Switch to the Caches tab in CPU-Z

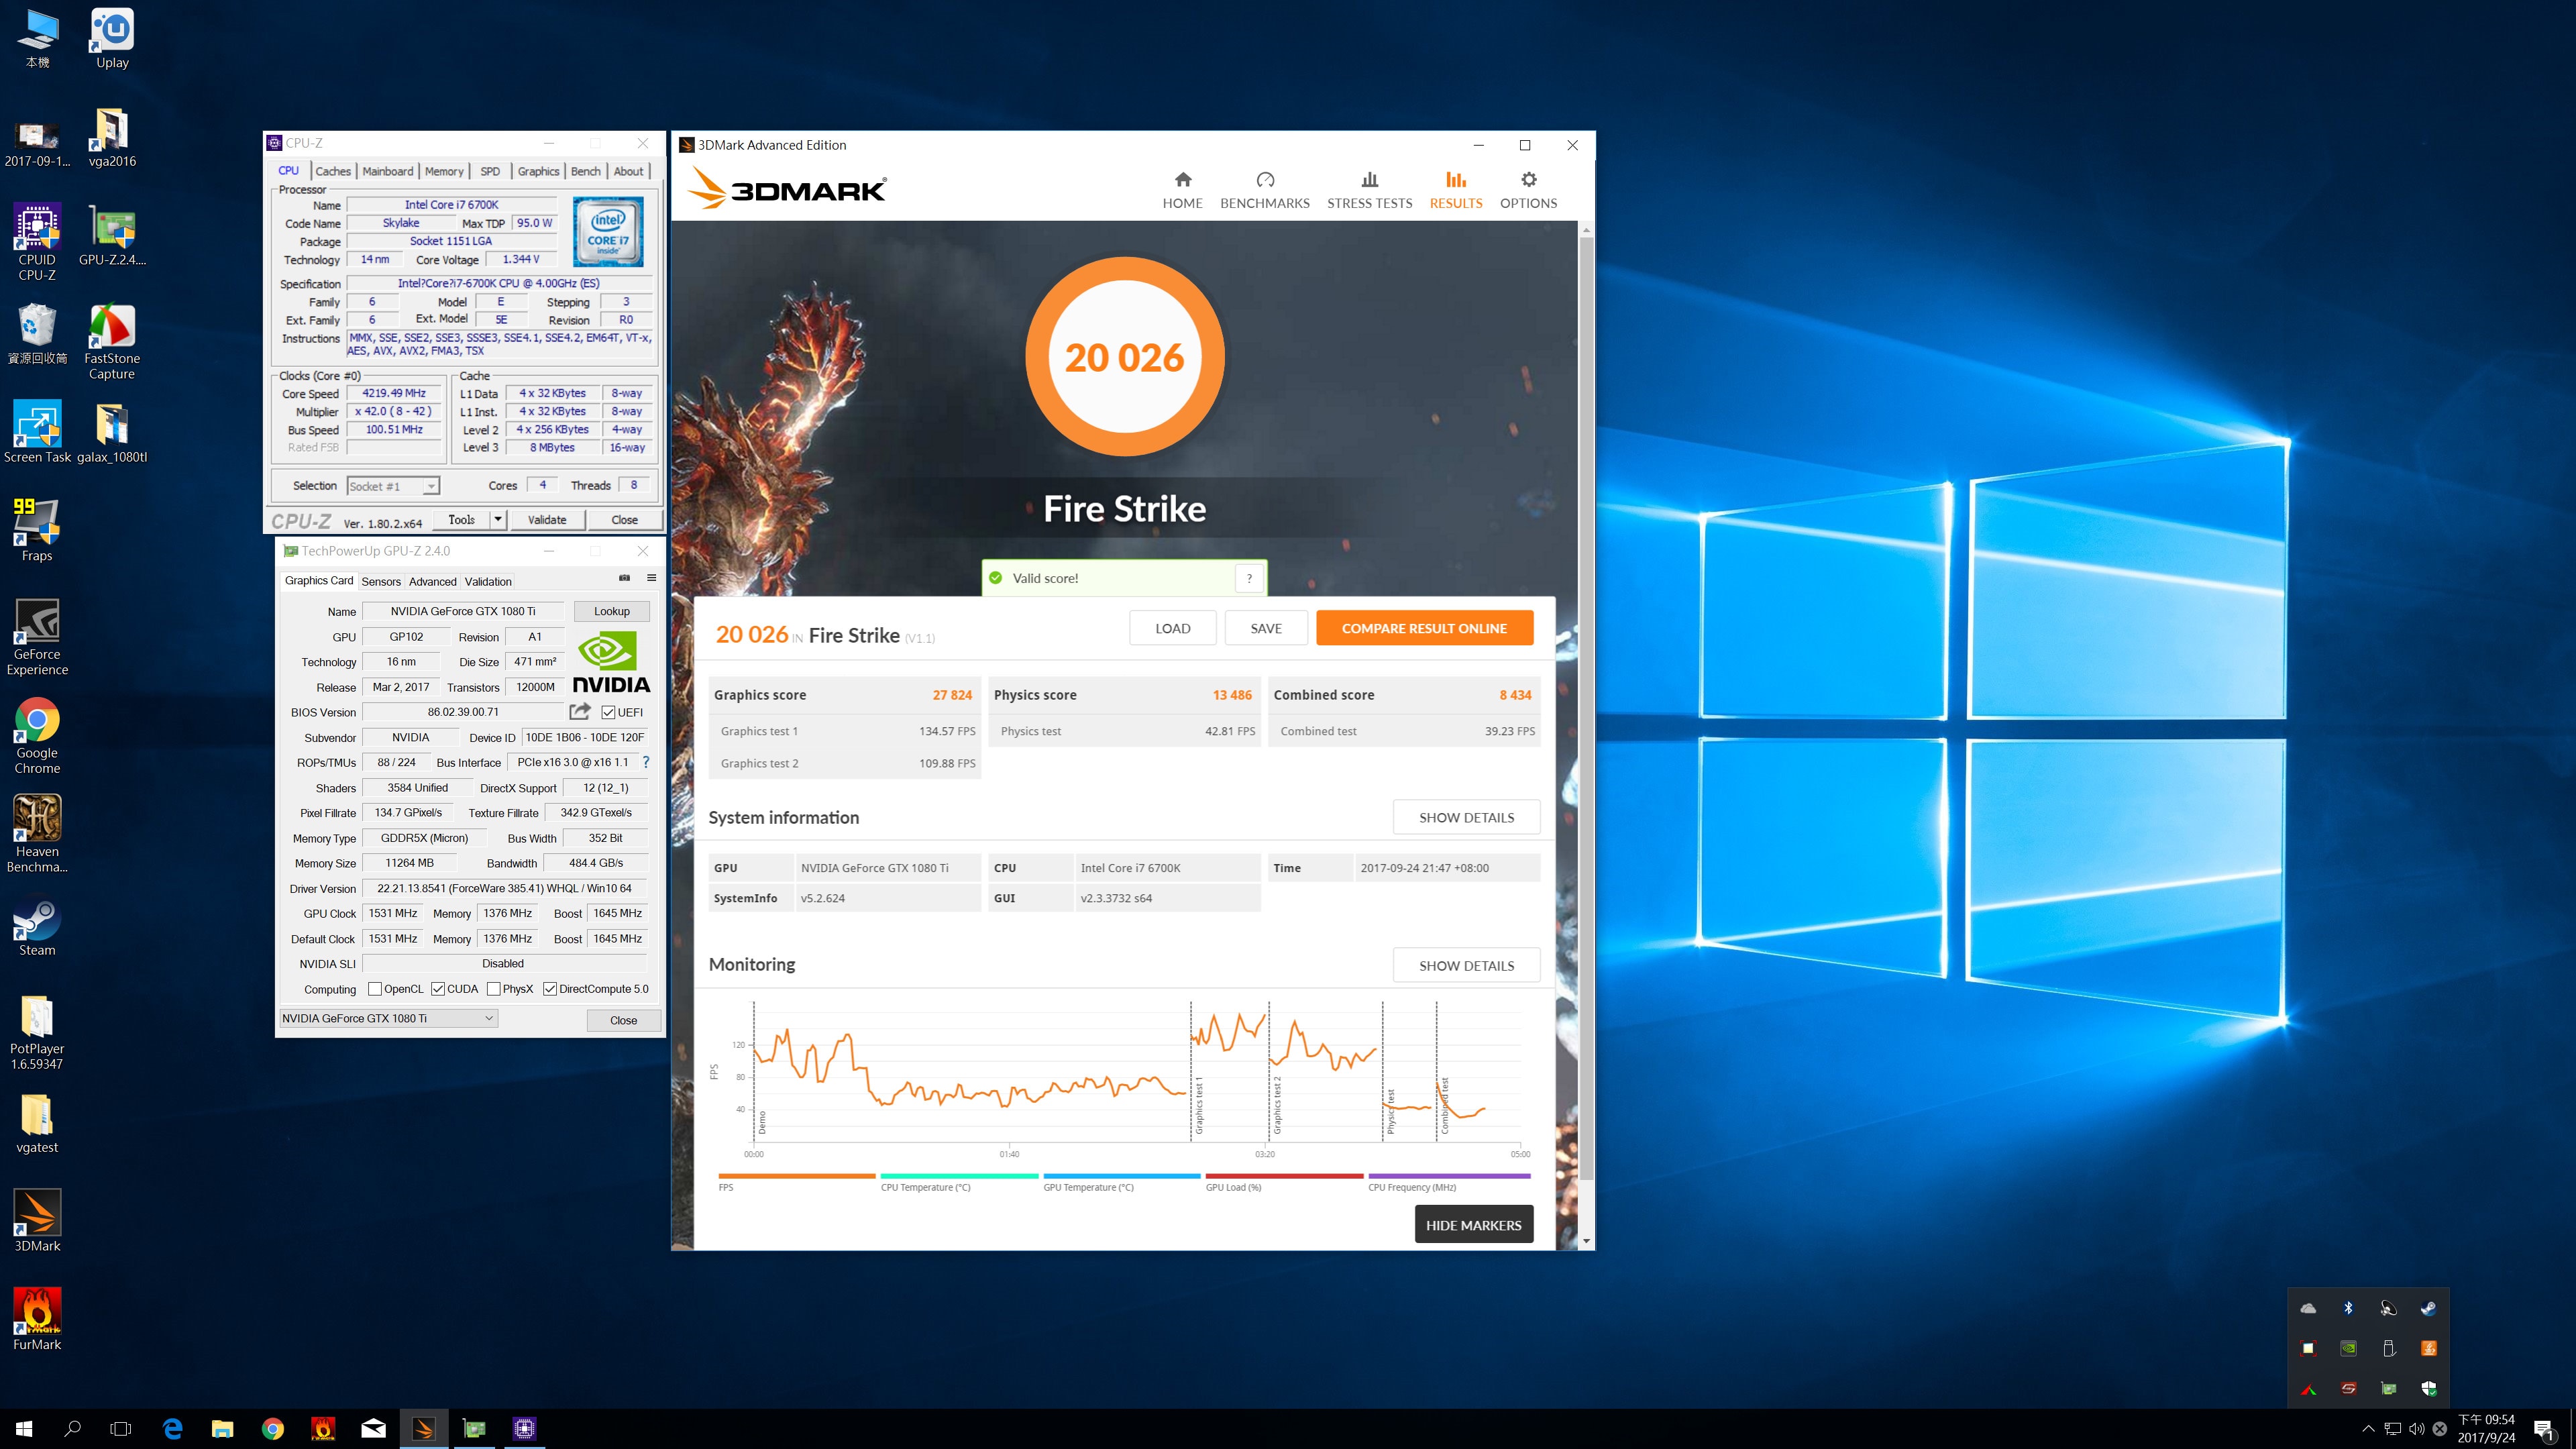[x=333, y=171]
